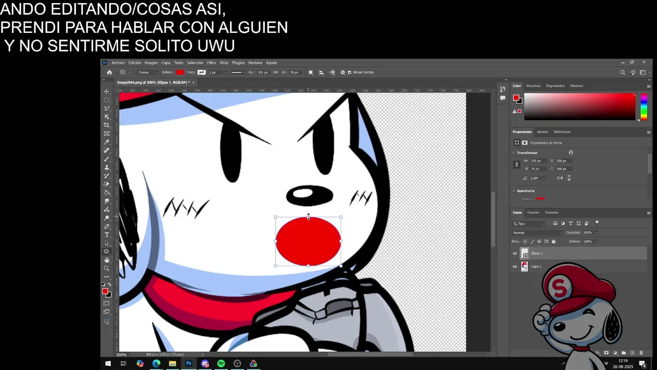Select the Crop tool
Screen dimensions: 657x370
click(107, 125)
